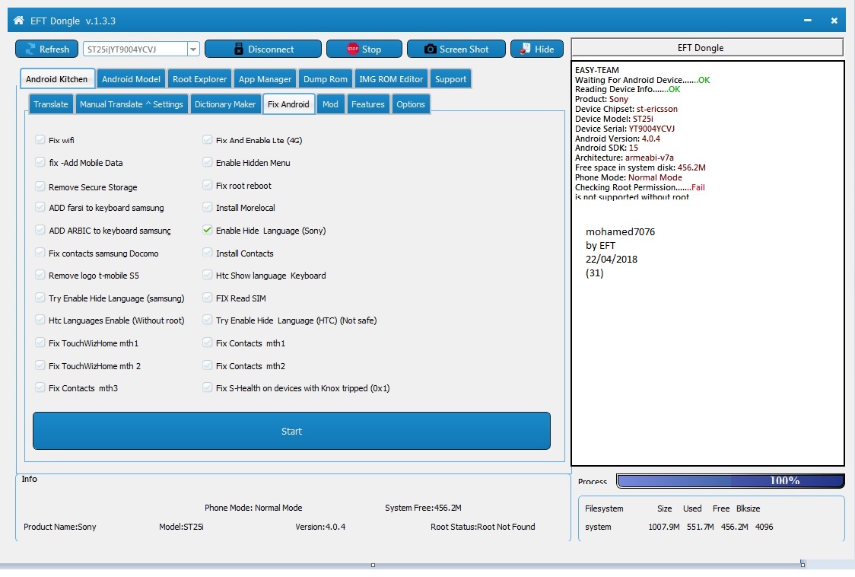Viewport: 855px width, 577px height.
Task: Click 'Checking Root Permission.......Fail' log line
Action: click(x=640, y=187)
